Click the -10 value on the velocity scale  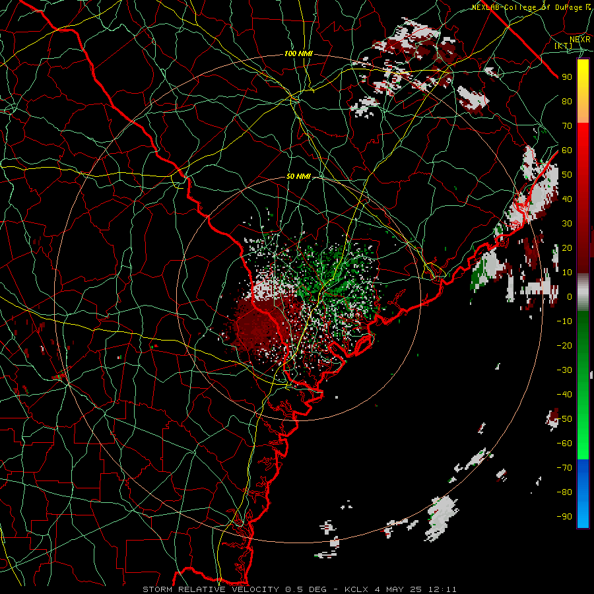tap(564, 321)
